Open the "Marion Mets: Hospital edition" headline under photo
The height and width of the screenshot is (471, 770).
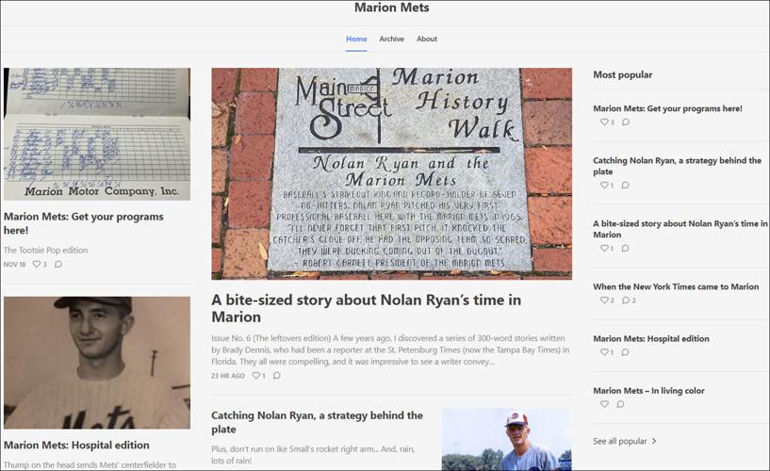76,445
